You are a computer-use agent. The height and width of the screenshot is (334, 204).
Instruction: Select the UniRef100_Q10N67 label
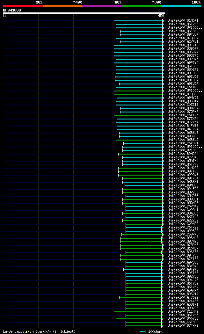[x=183, y=248]
